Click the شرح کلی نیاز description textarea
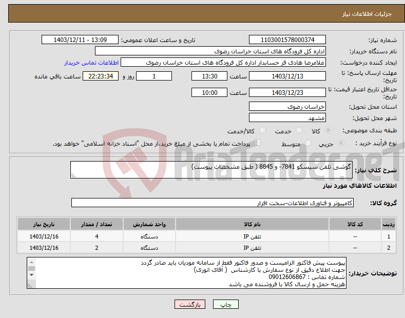This screenshot has height=318, width=405. coord(211,170)
